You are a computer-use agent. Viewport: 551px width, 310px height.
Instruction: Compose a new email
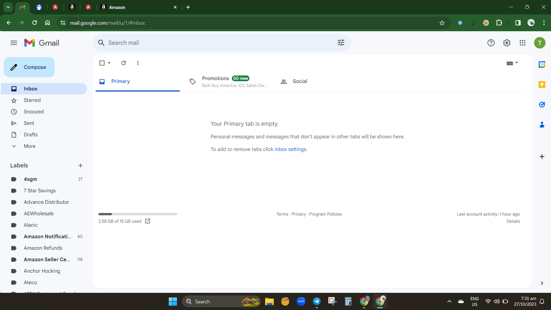29,67
